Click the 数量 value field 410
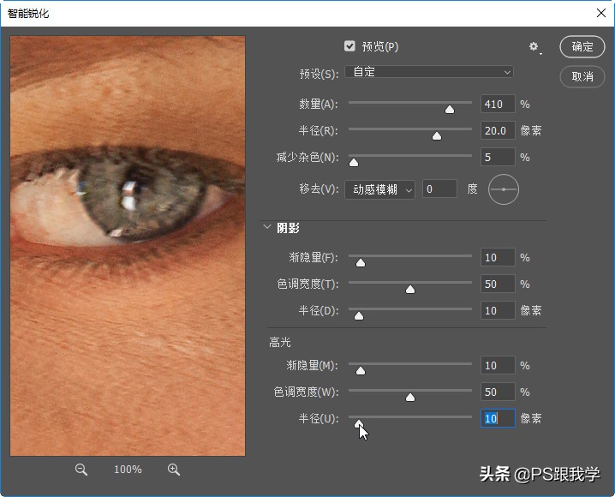Screen dimensions: 615x497 click(x=498, y=104)
